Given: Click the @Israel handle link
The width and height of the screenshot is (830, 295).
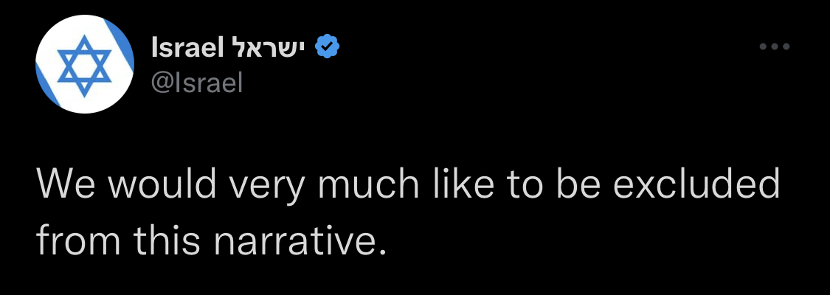Looking at the screenshot, I should [x=196, y=83].
